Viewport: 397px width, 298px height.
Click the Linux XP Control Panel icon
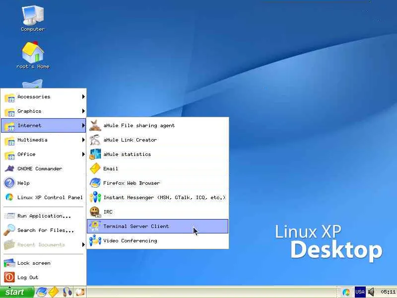tap(9, 197)
